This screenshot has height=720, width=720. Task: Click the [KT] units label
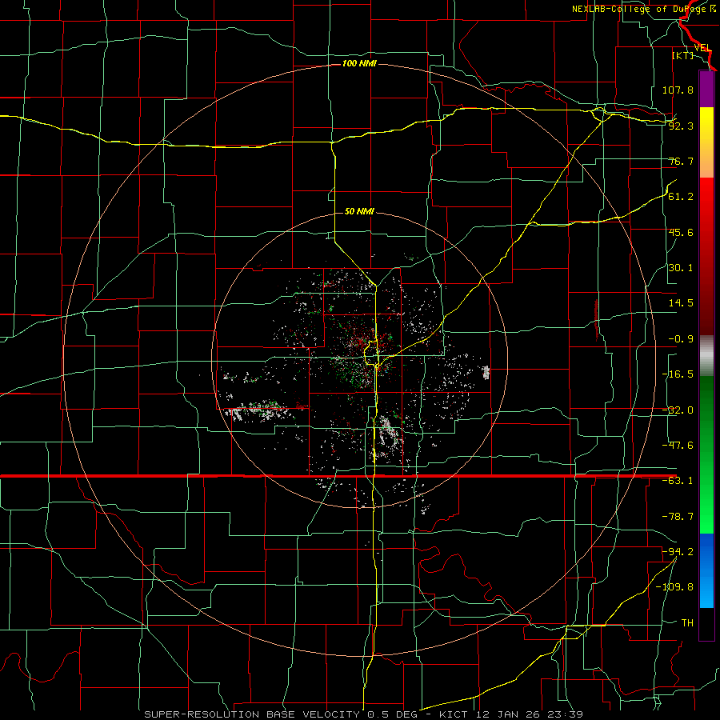[x=683, y=55]
